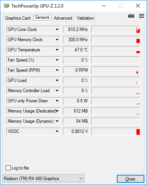This screenshot has height=185, width=147.
Task: Click the GPU Core Clock history graph
Action: (116, 29)
